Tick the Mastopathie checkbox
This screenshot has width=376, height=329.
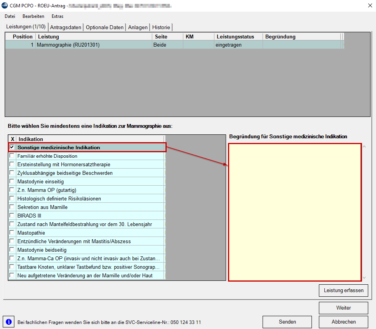tap(12, 233)
